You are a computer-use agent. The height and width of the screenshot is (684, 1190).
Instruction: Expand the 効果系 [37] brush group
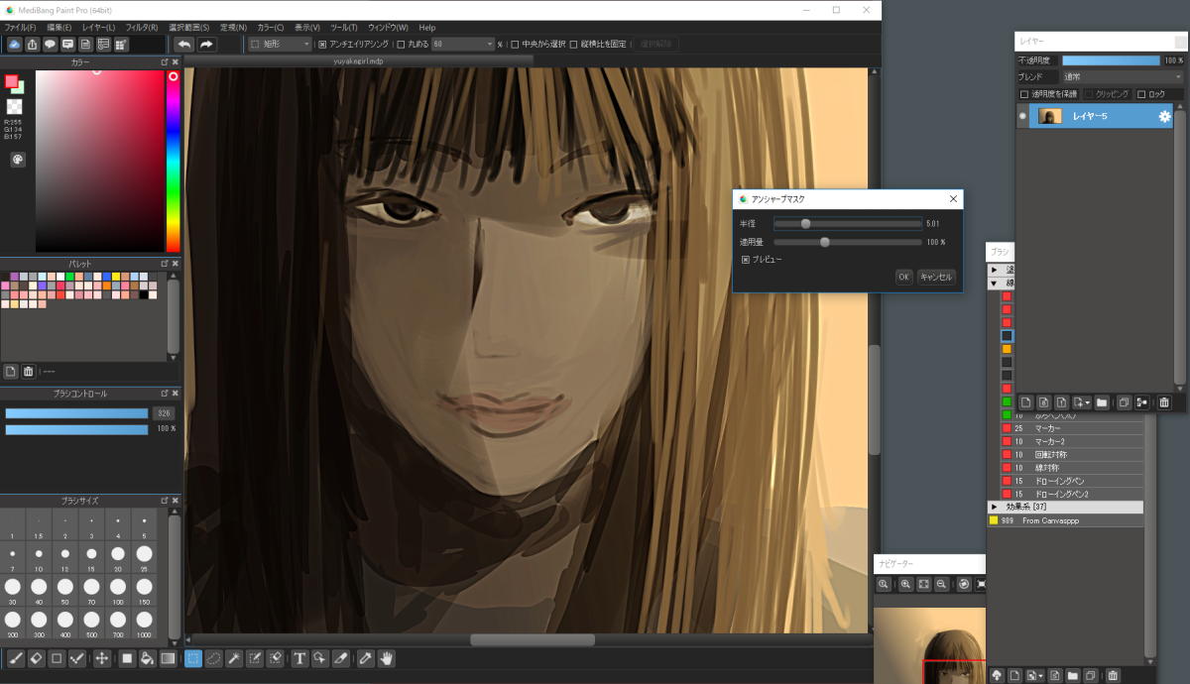[995, 507]
